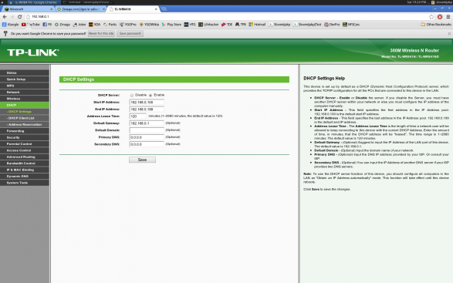Image resolution: width=453 pixels, height=283 pixels.
Task: Click the browser reload icon
Action: click(19, 17)
